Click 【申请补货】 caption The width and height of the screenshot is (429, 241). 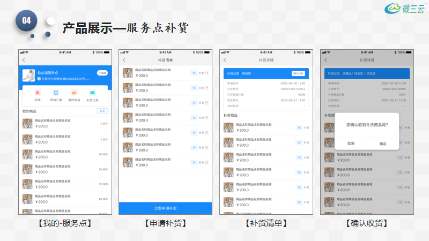pos(165,223)
